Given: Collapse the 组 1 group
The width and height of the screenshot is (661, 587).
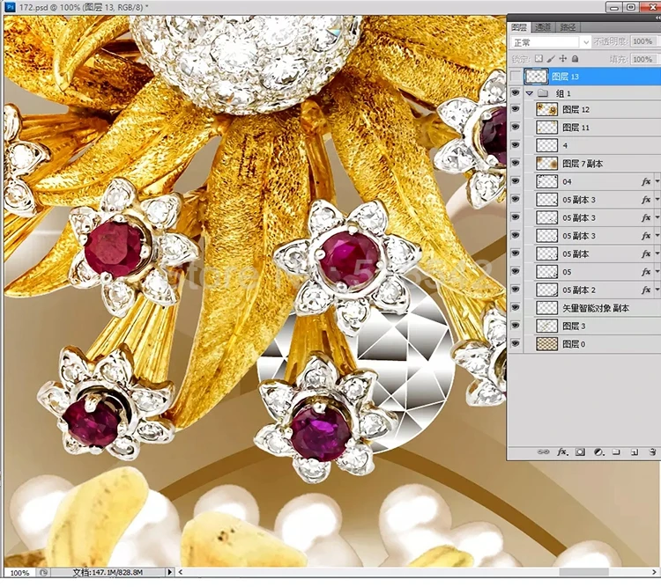Looking at the screenshot, I should pos(529,92).
